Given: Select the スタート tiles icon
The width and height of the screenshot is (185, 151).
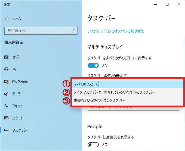Looking at the screenshot, I should point(6,118).
